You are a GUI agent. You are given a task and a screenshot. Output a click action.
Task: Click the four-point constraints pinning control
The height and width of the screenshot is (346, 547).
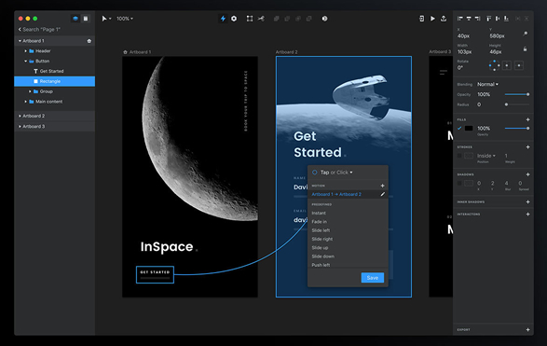(x=494, y=65)
